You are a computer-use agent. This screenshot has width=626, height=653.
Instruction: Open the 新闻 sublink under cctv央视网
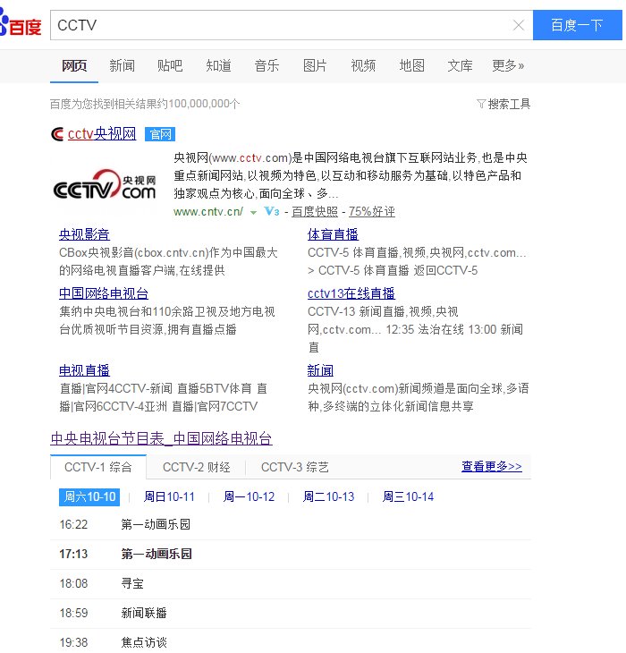click(320, 370)
